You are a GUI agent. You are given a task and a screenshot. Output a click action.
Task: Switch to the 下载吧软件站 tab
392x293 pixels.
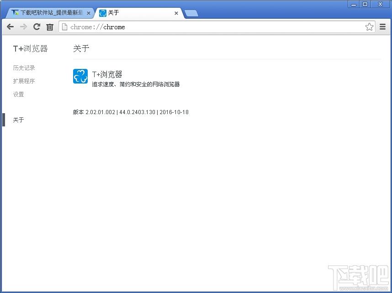50,13
